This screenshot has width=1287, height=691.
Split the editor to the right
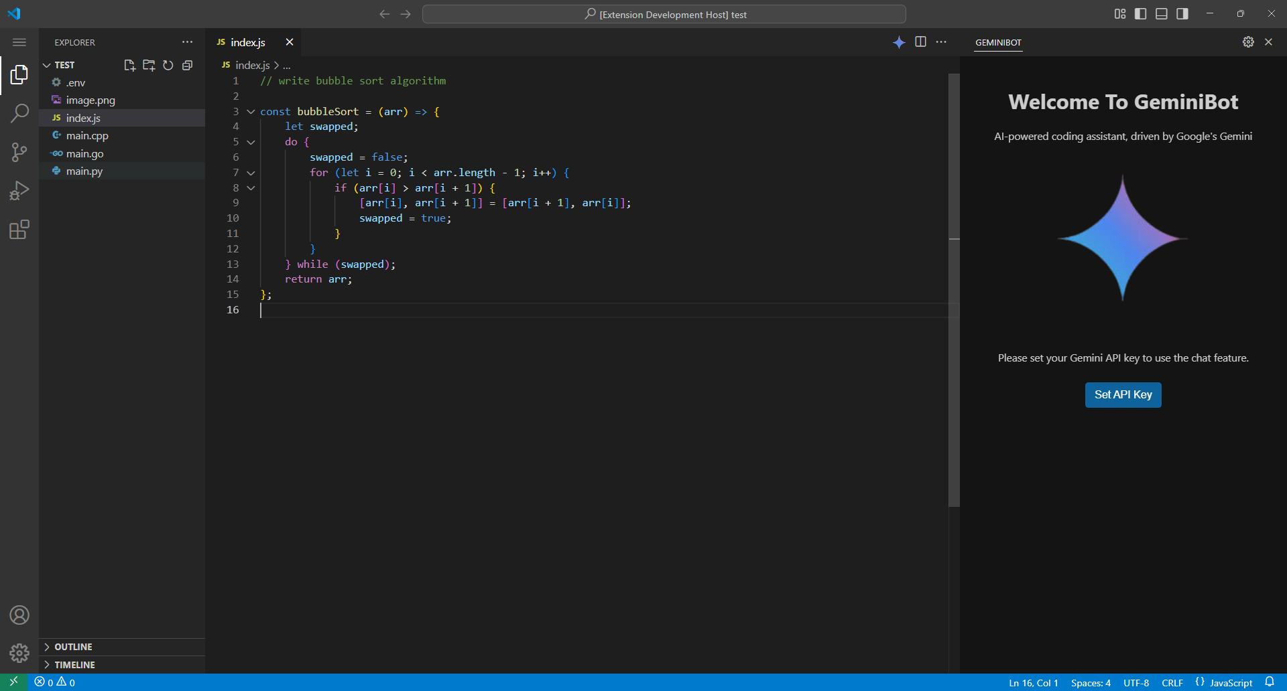point(920,42)
